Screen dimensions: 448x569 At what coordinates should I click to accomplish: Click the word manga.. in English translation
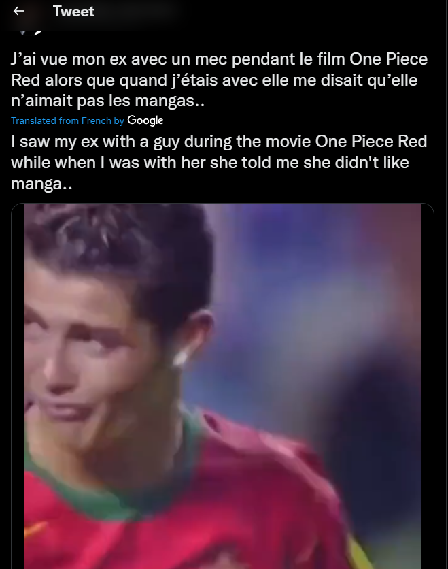(41, 184)
